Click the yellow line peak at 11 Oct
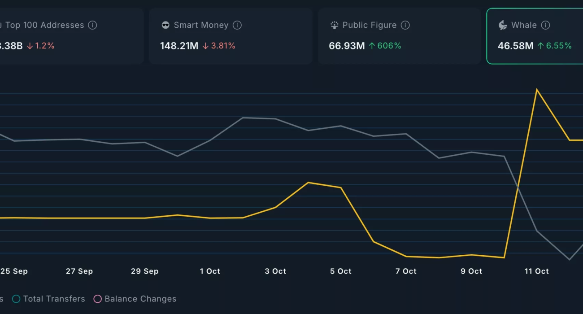This screenshot has height=314, width=583. [536, 90]
